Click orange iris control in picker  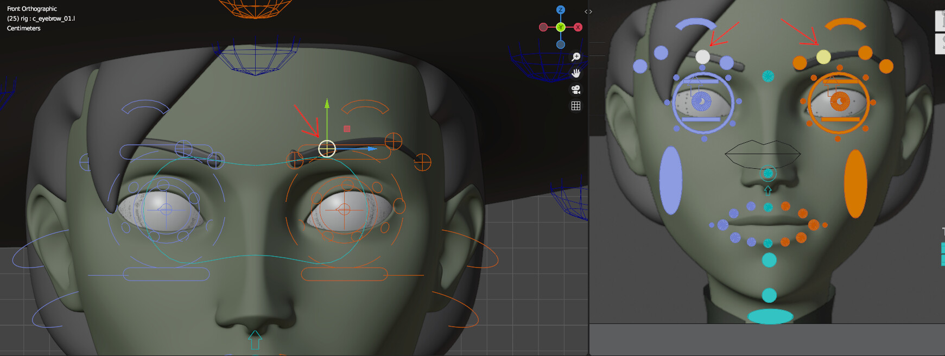(840, 101)
